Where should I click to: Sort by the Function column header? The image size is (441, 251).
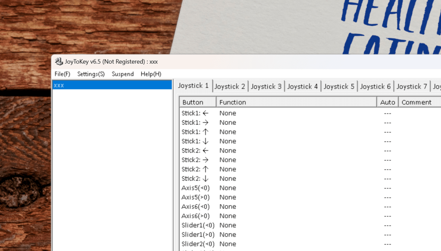297,102
